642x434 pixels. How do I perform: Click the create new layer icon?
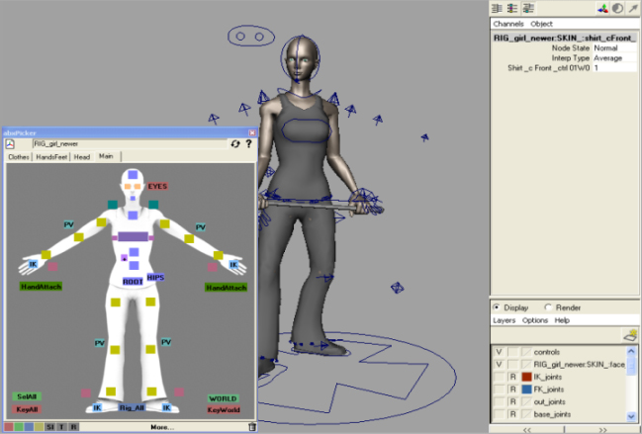tap(629, 335)
